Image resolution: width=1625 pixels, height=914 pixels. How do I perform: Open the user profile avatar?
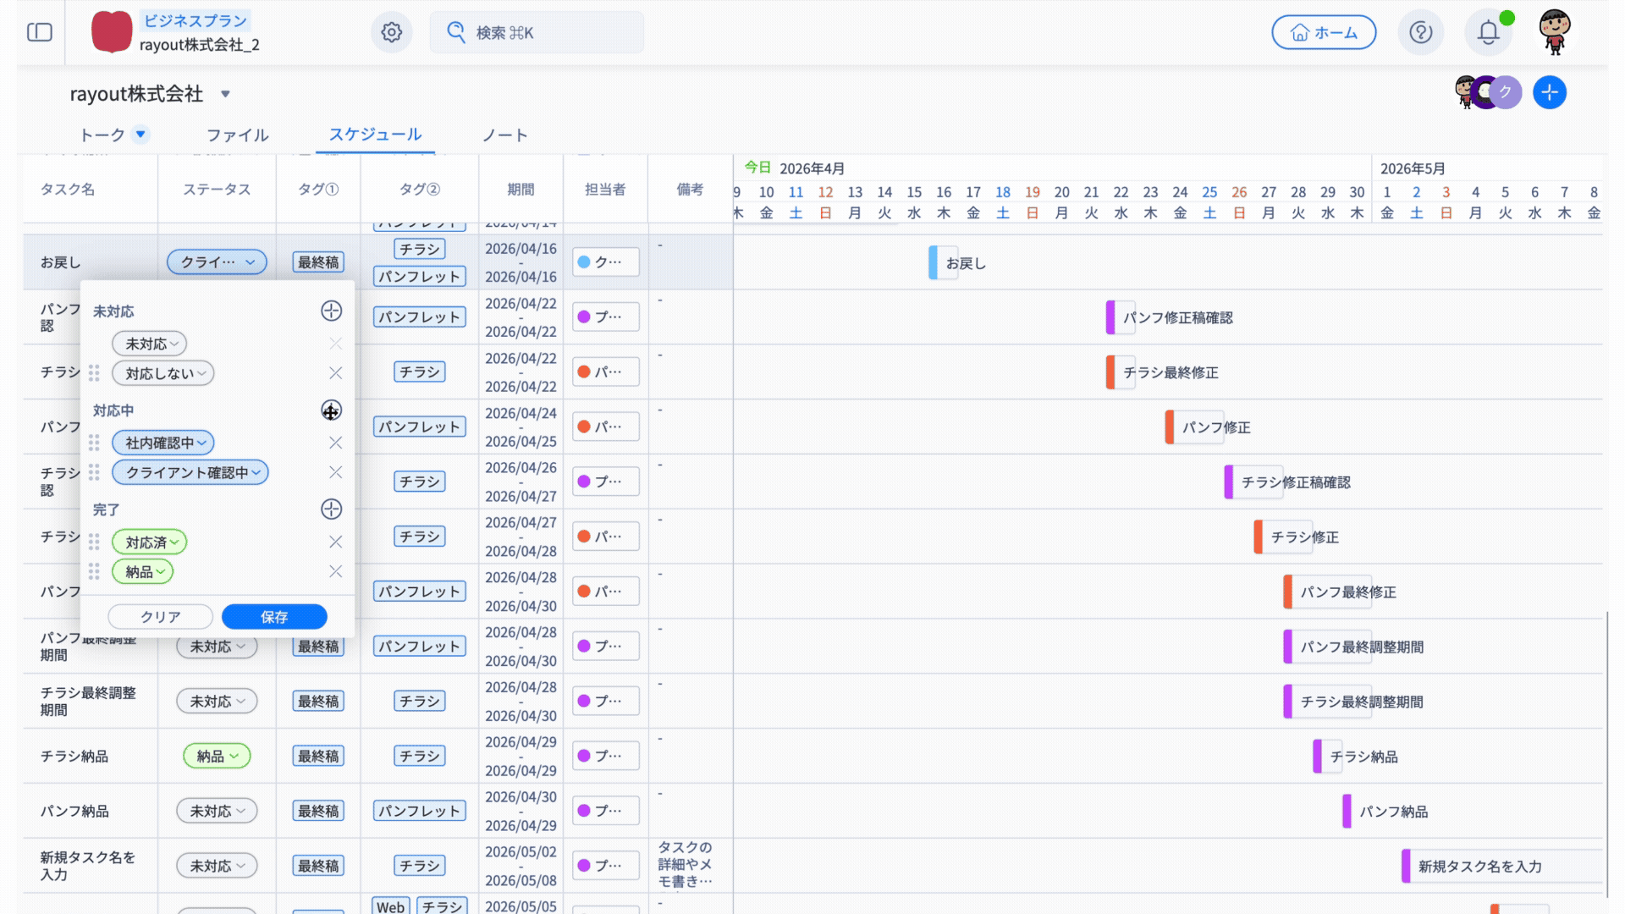click(x=1555, y=32)
